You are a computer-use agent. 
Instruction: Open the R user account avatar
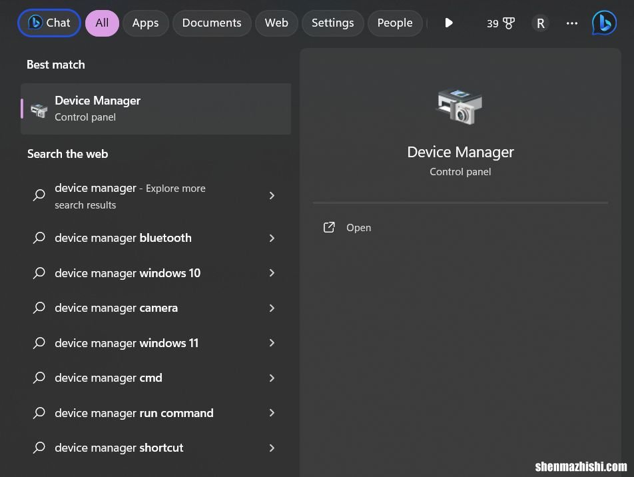click(540, 23)
